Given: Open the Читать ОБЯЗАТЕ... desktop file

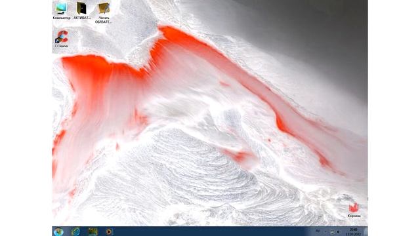Looking at the screenshot, I should [x=103, y=13].
